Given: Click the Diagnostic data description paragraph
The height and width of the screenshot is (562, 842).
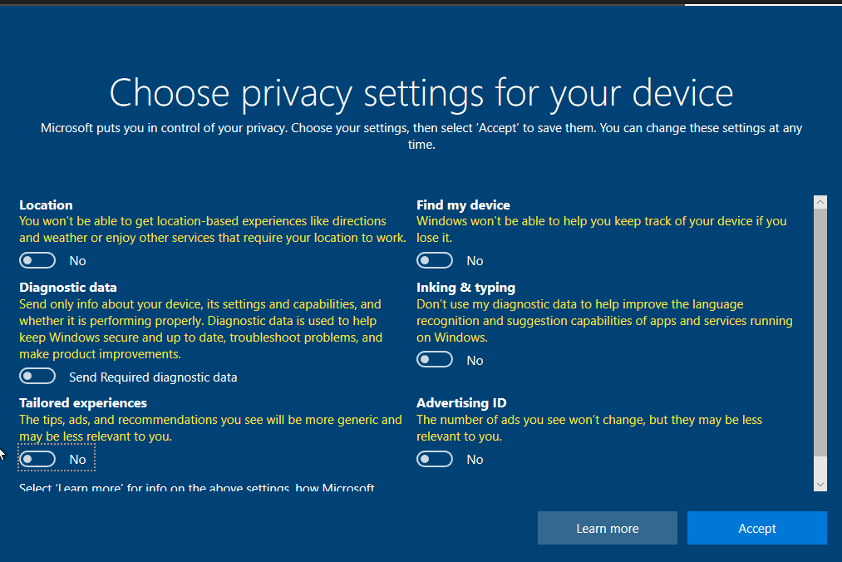Looking at the screenshot, I should coord(201,329).
